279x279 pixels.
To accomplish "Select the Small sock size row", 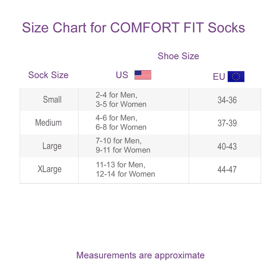I will tap(52, 100).
